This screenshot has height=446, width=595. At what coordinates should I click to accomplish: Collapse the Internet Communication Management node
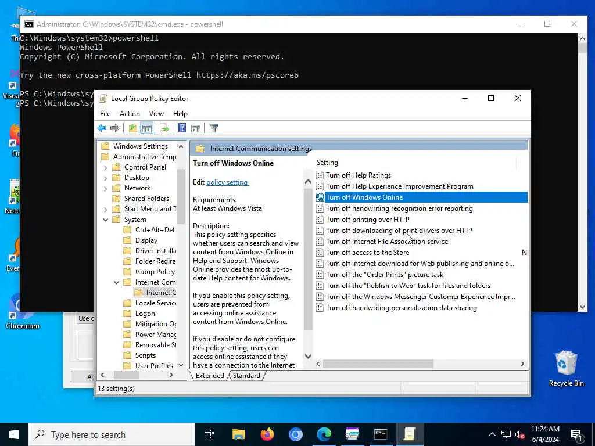pyautogui.click(x=116, y=282)
